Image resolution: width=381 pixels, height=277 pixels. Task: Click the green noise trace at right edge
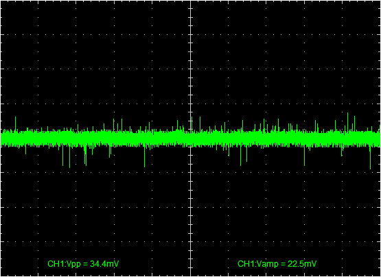pyautogui.click(x=378, y=138)
